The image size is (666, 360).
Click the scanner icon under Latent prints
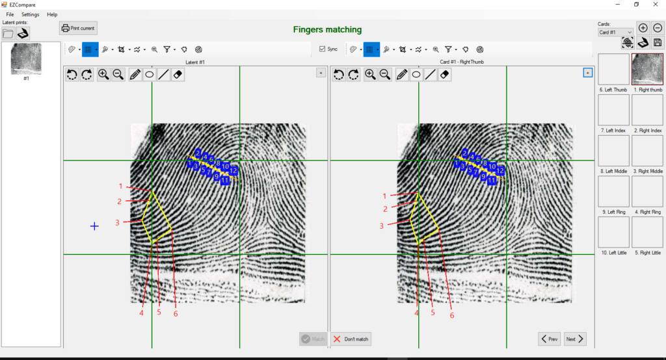23,33
